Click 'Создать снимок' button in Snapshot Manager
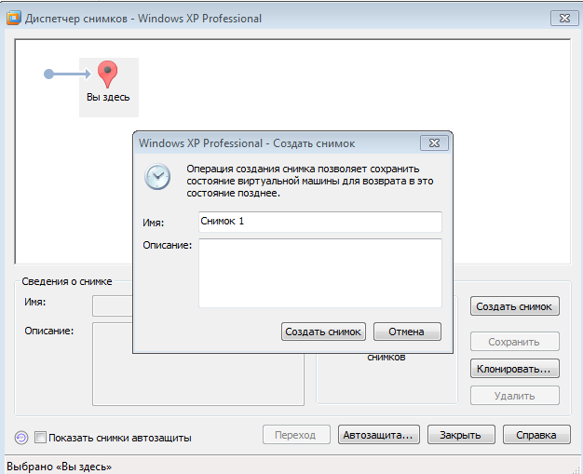Image resolution: width=583 pixels, height=474 pixels. pos(515,306)
